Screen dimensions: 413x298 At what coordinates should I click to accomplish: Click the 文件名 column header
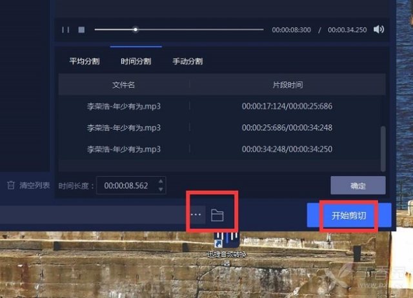pos(123,85)
